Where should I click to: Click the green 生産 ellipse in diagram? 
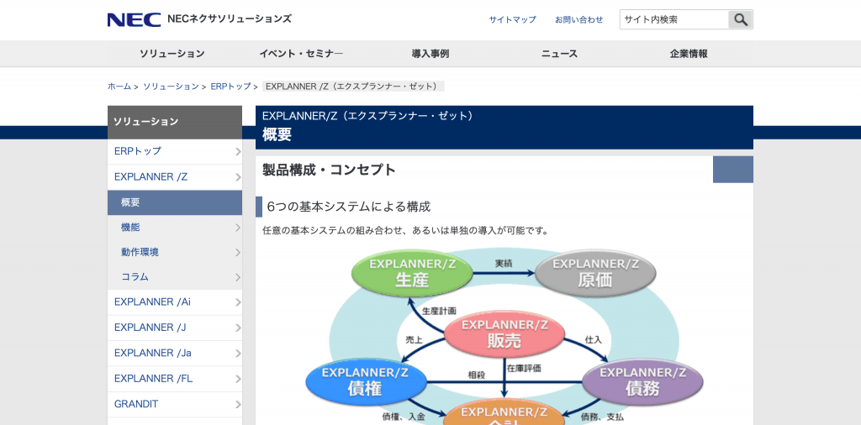pos(412,272)
